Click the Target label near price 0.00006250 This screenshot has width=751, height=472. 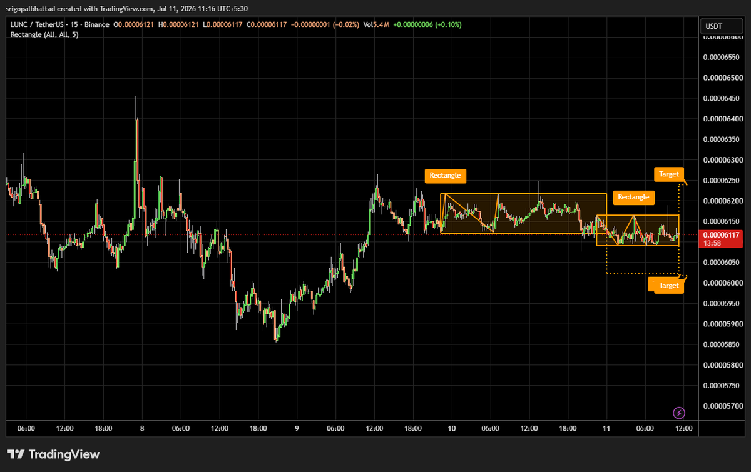coord(668,174)
